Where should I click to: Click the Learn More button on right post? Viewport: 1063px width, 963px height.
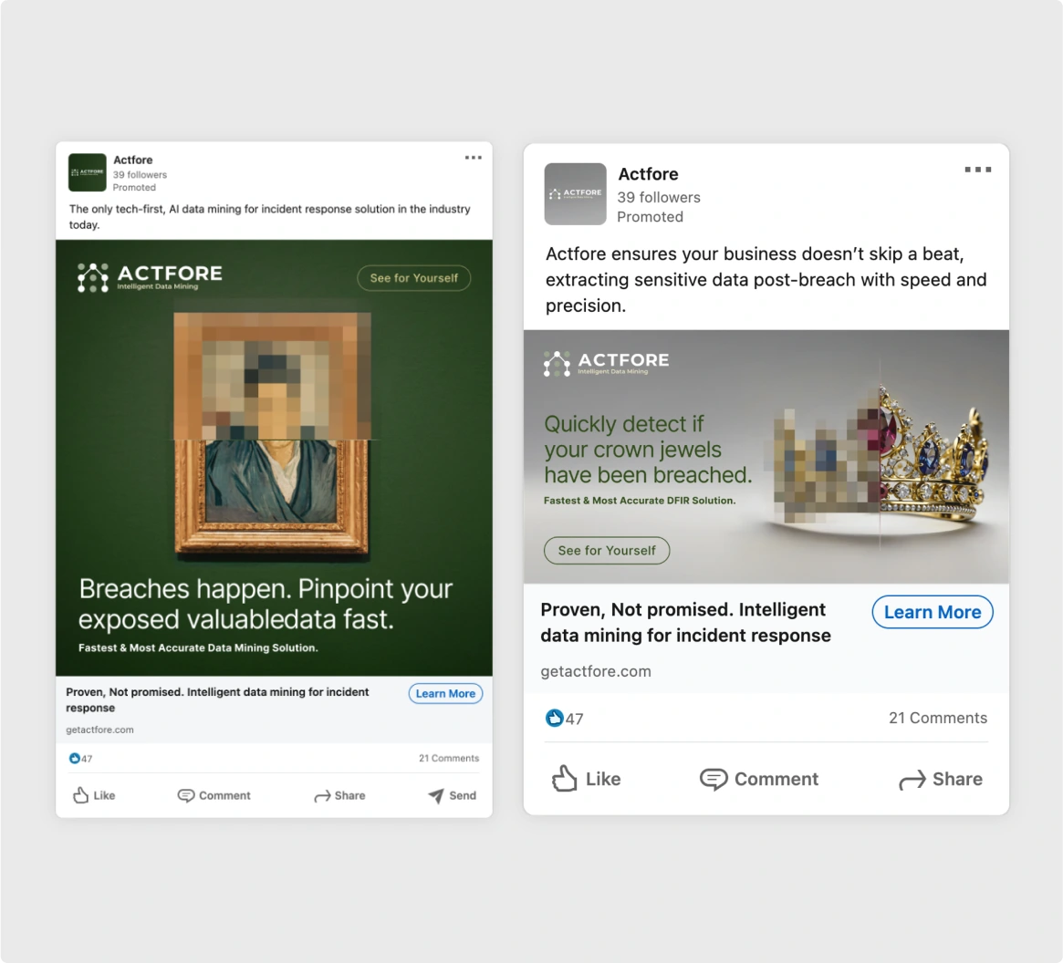(x=933, y=612)
